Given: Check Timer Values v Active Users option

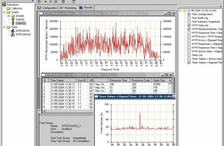Looking at the screenshot, I should pyautogui.click(x=189, y=59).
